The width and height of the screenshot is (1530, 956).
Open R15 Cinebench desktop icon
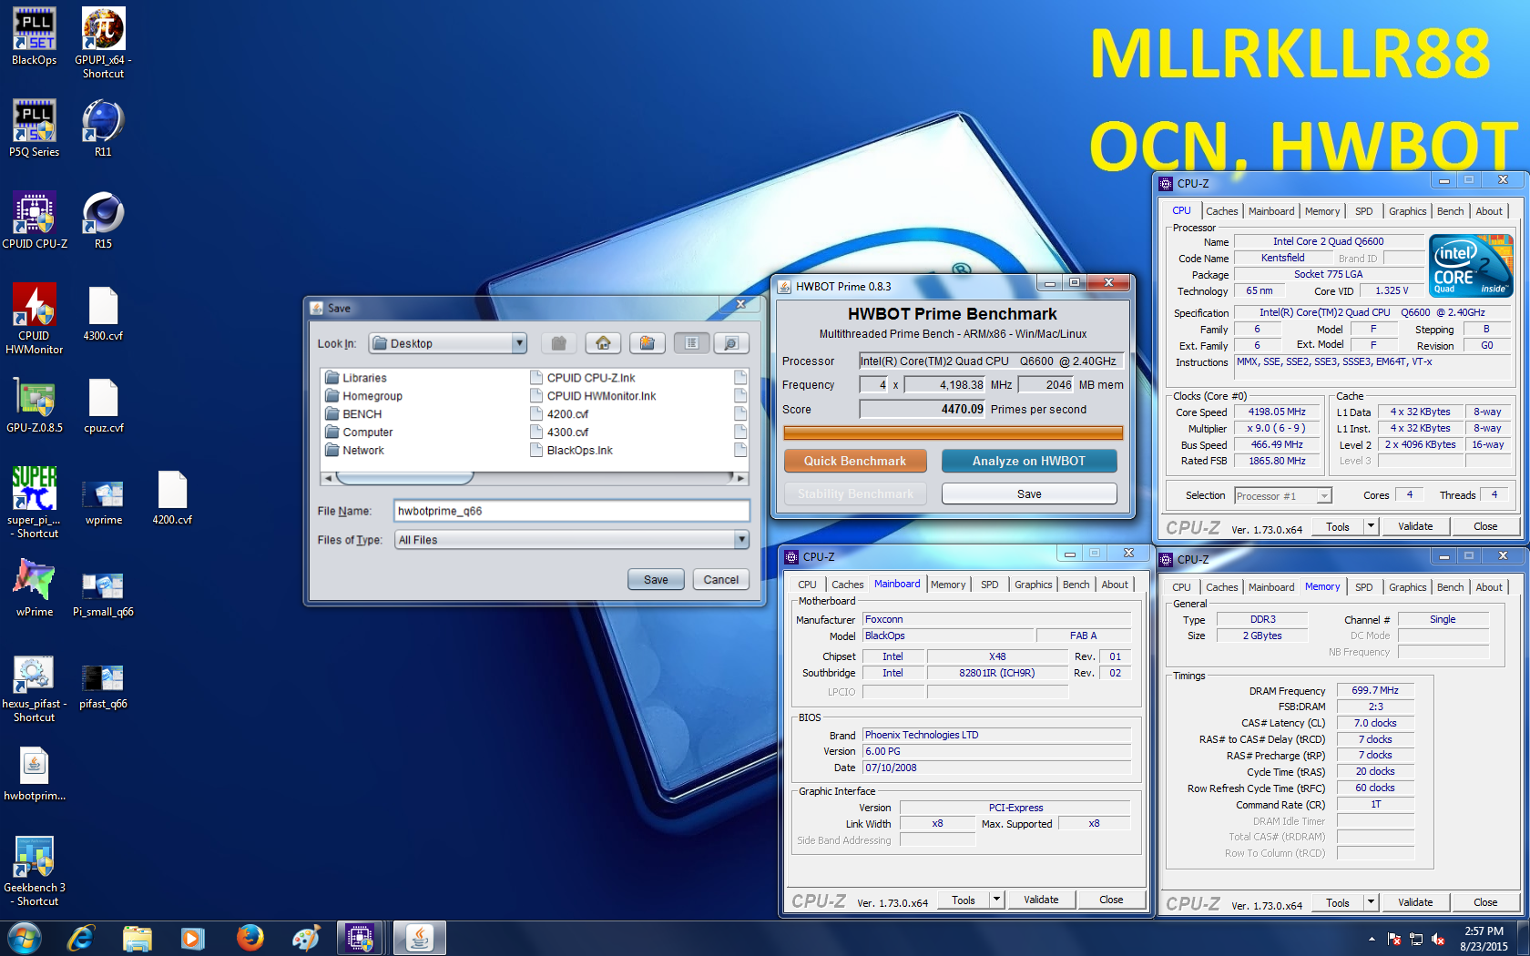point(103,220)
